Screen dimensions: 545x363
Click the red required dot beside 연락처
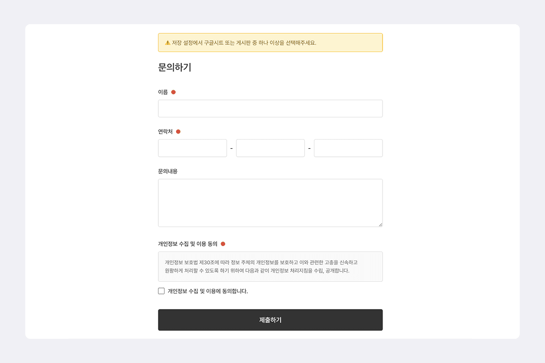tap(178, 131)
